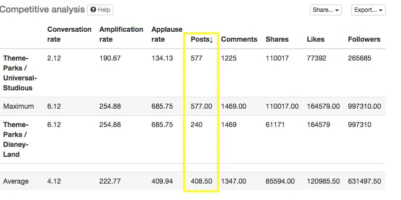Viewport: 401px width, 200px height.
Task: Sort table by Shares header
Action: [x=277, y=39]
